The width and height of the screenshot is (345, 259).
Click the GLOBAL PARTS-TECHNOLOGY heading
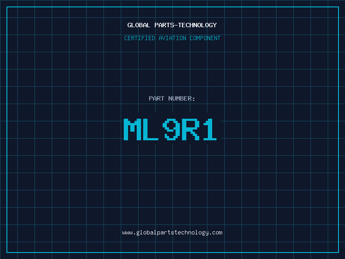pyautogui.click(x=172, y=25)
